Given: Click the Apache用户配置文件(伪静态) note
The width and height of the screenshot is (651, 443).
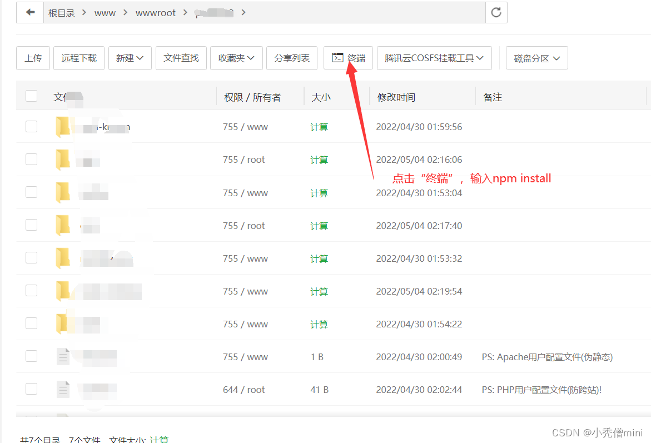Looking at the screenshot, I should point(547,357).
